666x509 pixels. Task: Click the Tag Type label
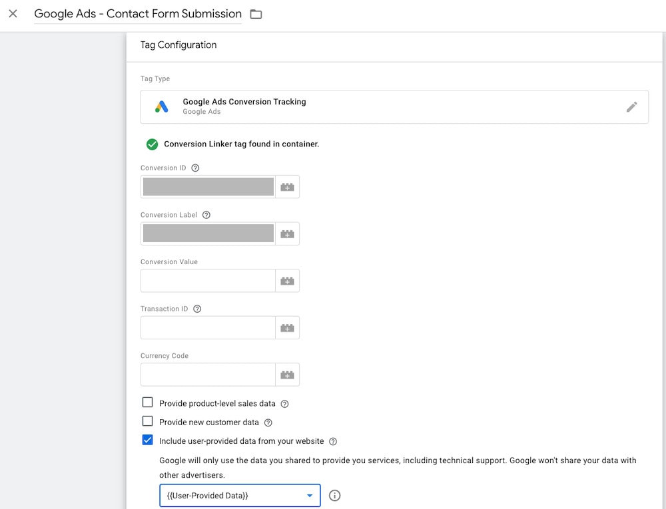point(155,79)
